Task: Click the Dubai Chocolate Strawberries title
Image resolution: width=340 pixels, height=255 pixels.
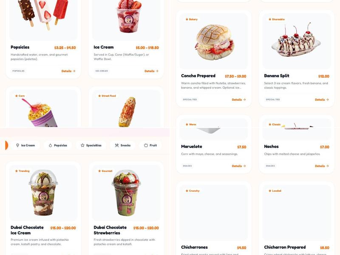Action: (110, 230)
